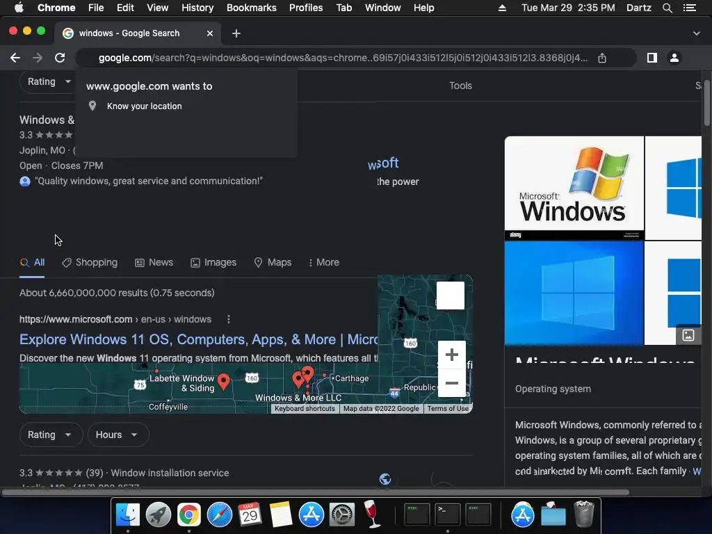
Task: Open the Microsoft Windows XP logo image
Action: pyautogui.click(x=574, y=188)
